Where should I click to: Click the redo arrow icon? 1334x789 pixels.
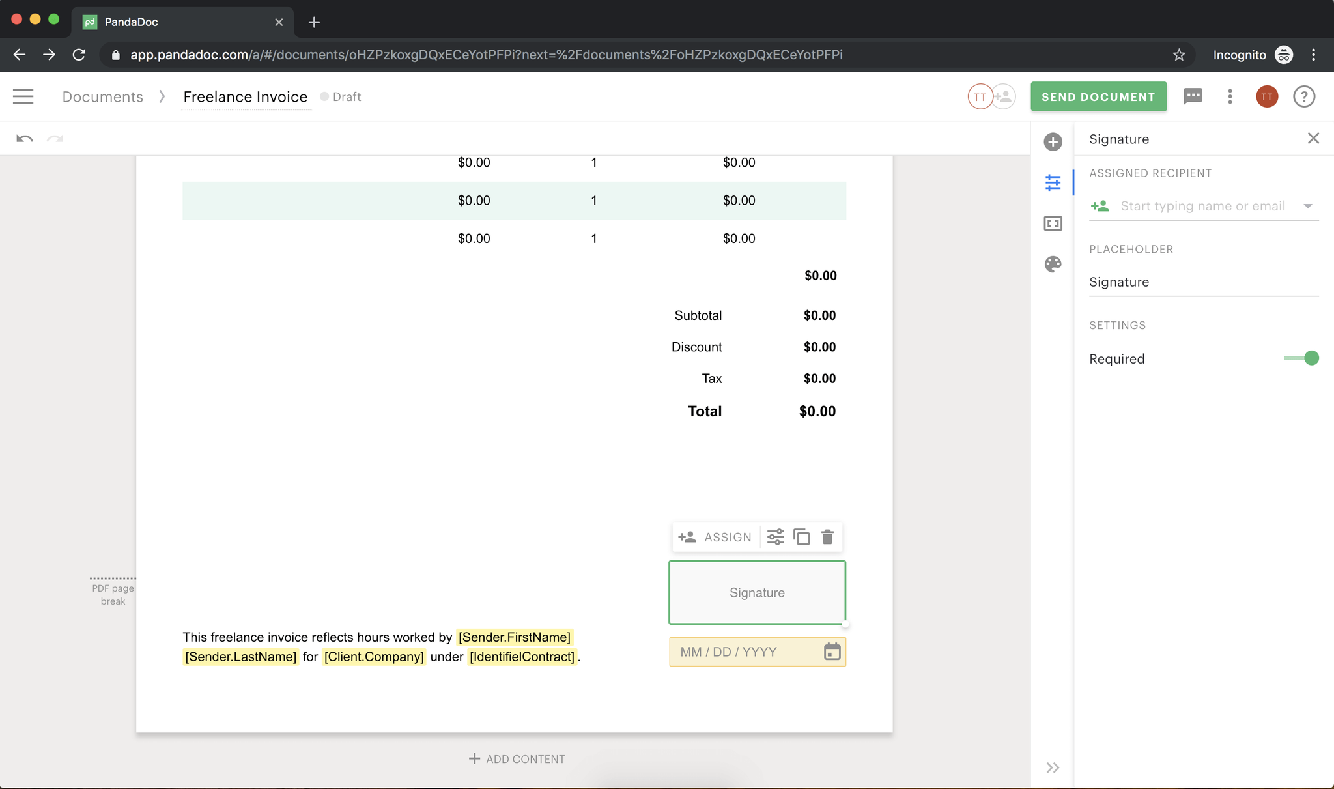(55, 138)
